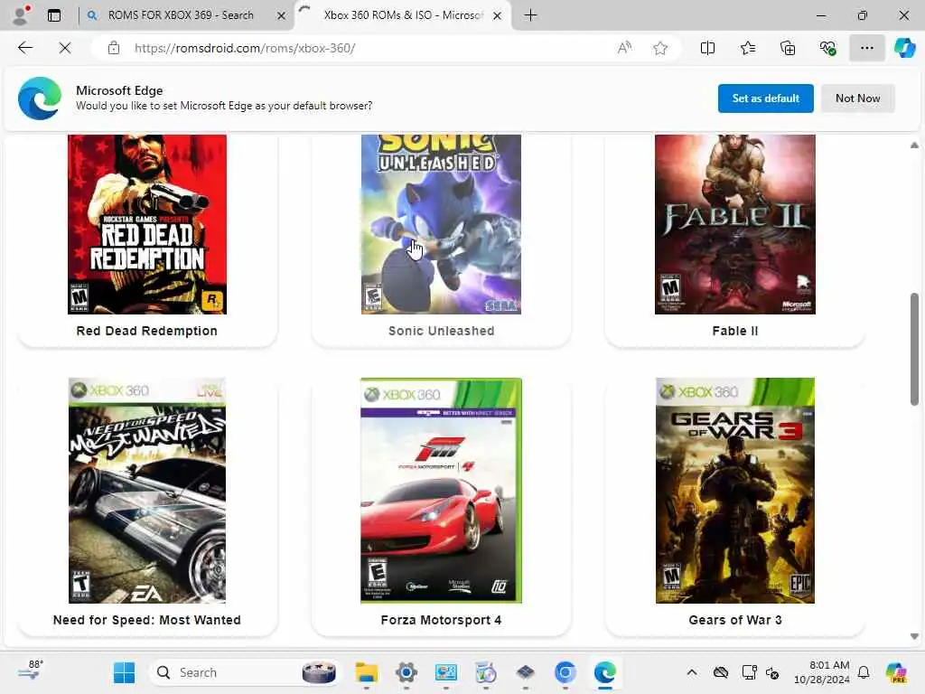Open the muted volume tray icon

[772, 672]
